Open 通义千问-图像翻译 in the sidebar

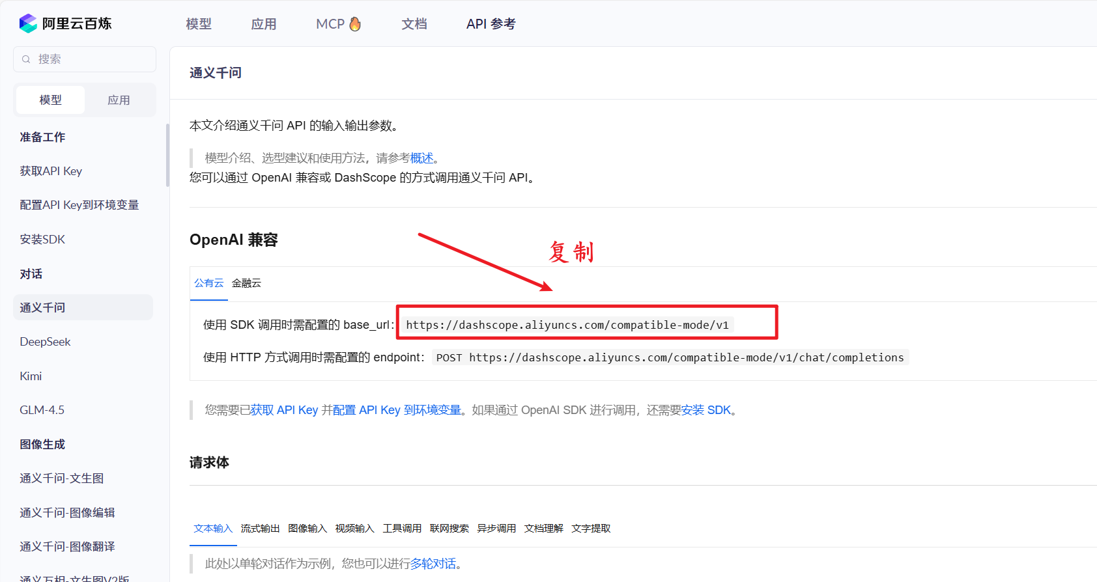click(x=67, y=547)
